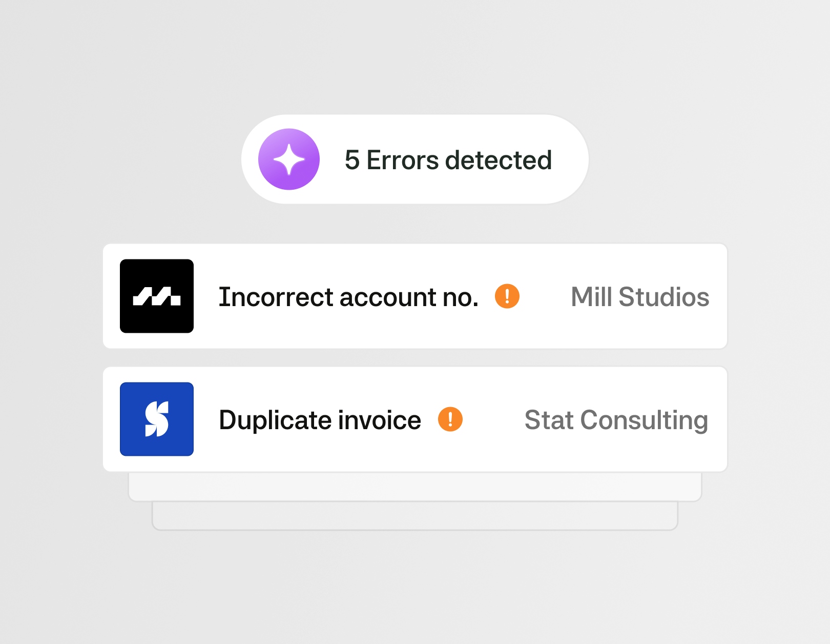This screenshot has width=830, height=644.
Task: Open the '5 Errors detected' text
Action: tap(448, 160)
